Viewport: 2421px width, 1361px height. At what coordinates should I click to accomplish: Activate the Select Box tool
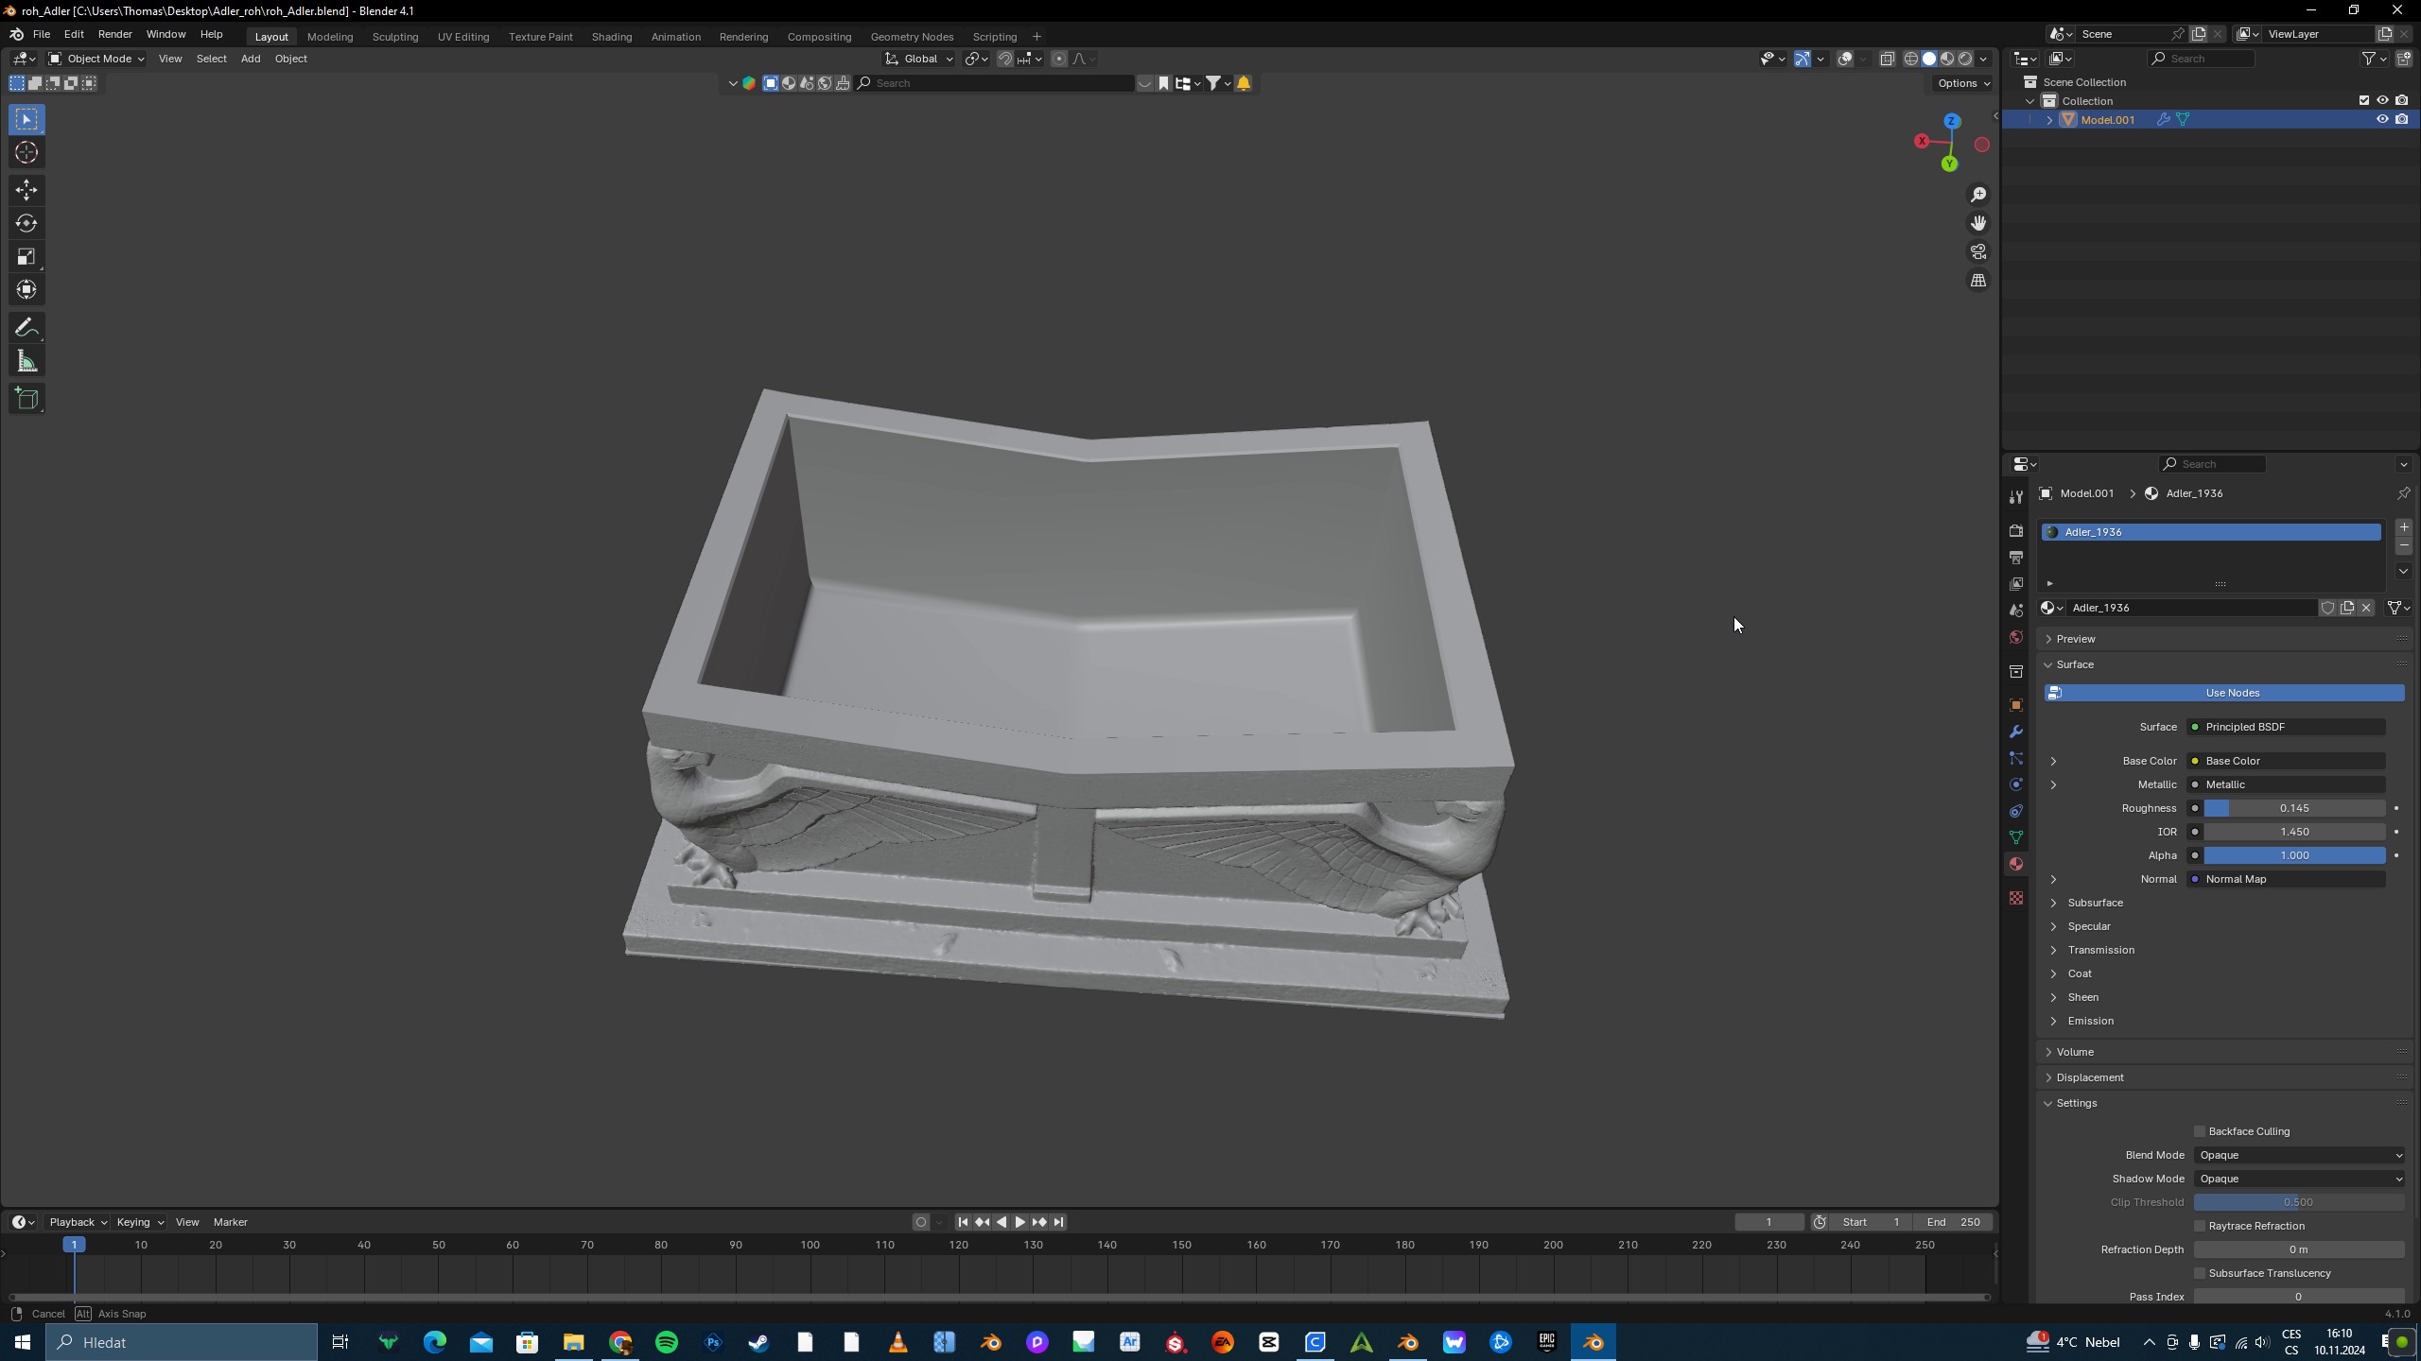tap(26, 119)
